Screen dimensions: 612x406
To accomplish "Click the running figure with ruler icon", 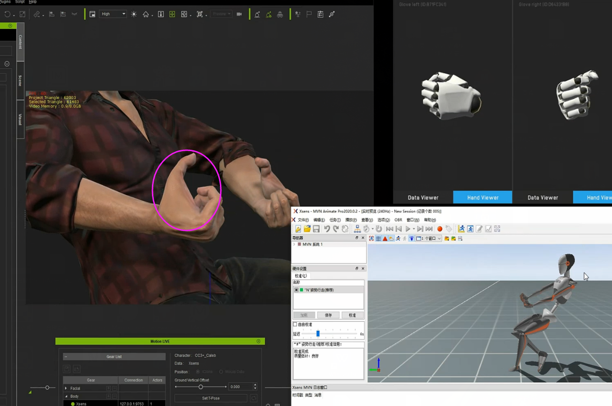I will 461,229.
